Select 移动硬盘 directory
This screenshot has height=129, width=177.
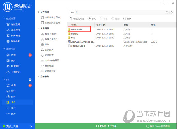pyautogui.click(x=47, y=66)
